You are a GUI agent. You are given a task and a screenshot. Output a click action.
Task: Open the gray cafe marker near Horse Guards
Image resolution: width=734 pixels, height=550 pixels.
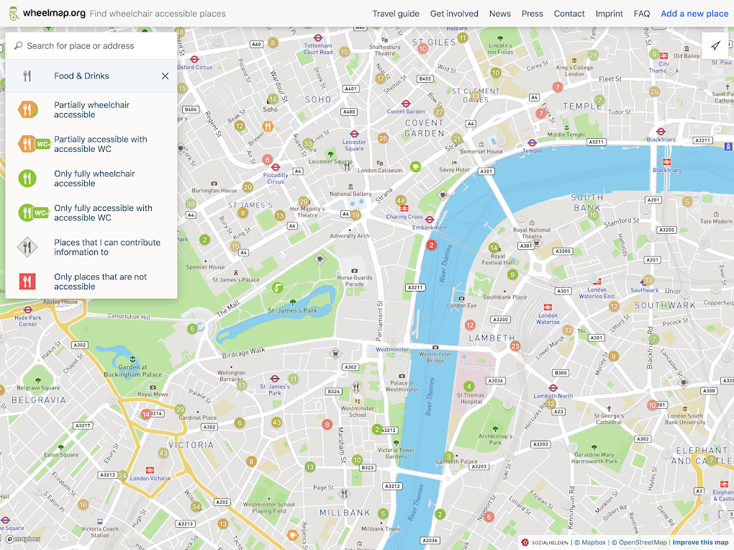point(320,258)
